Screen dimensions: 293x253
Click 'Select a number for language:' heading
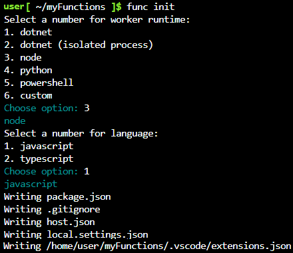[81, 134]
